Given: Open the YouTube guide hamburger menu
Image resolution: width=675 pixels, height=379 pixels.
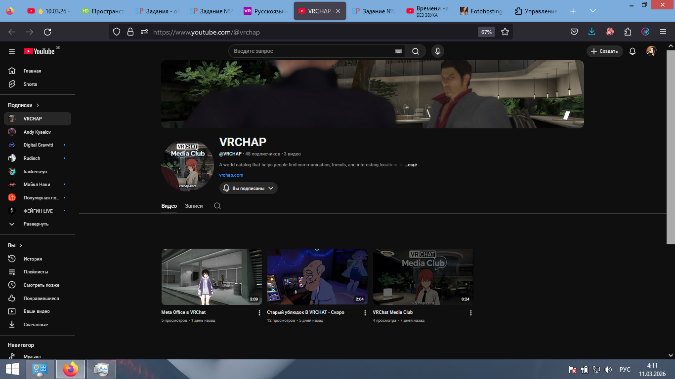Looking at the screenshot, I should (x=12, y=51).
